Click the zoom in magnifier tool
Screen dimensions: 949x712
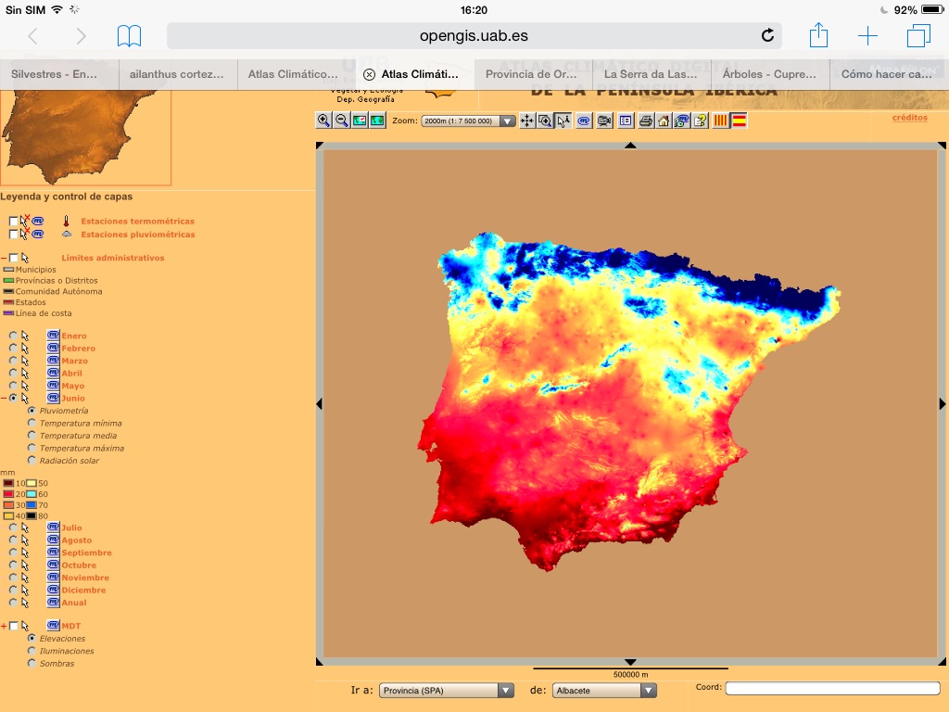(x=323, y=121)
